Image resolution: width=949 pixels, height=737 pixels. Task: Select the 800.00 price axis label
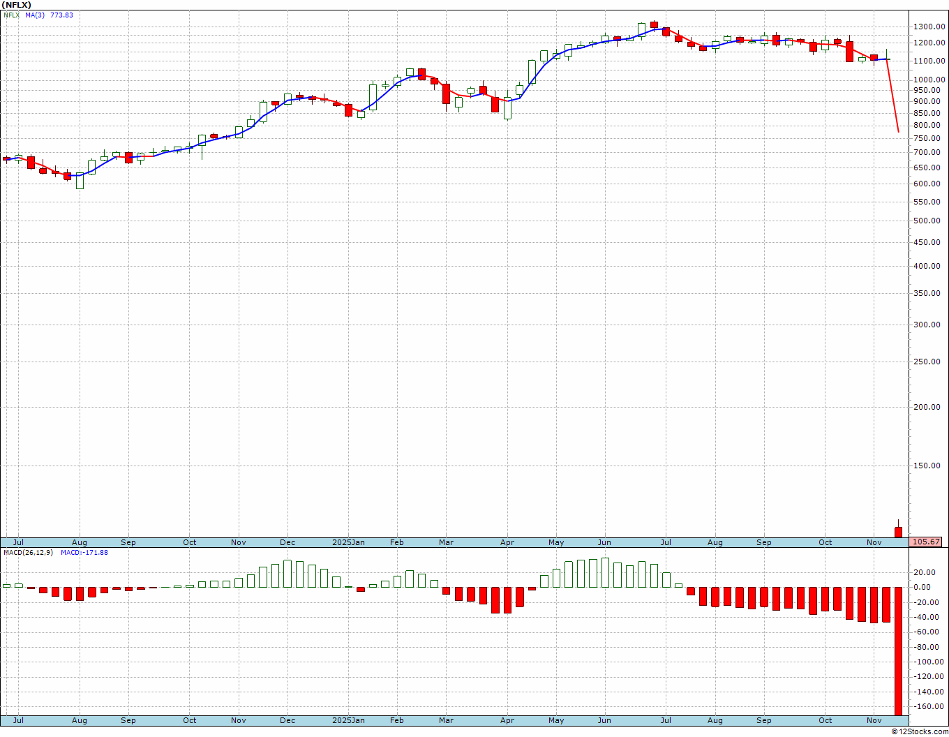[x=927, y=126]
